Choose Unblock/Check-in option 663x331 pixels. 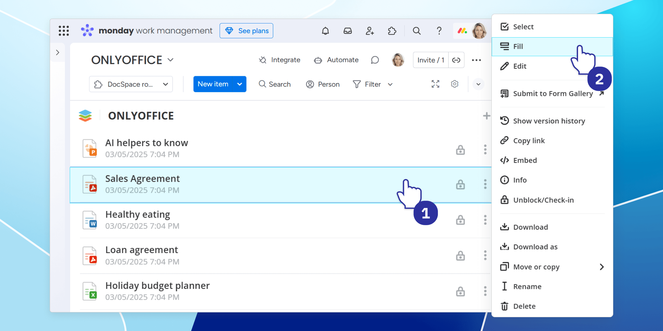click(552, 200)
